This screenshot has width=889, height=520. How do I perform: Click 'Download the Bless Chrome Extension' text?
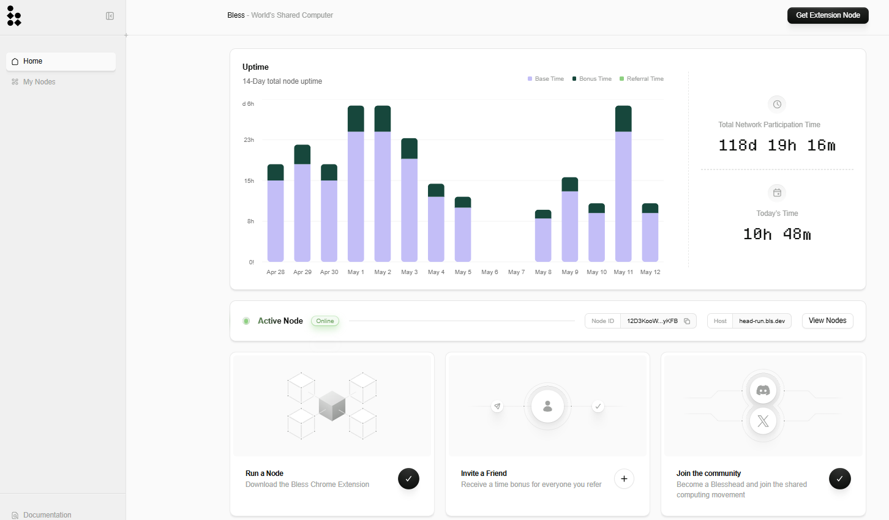click(307, 485)
